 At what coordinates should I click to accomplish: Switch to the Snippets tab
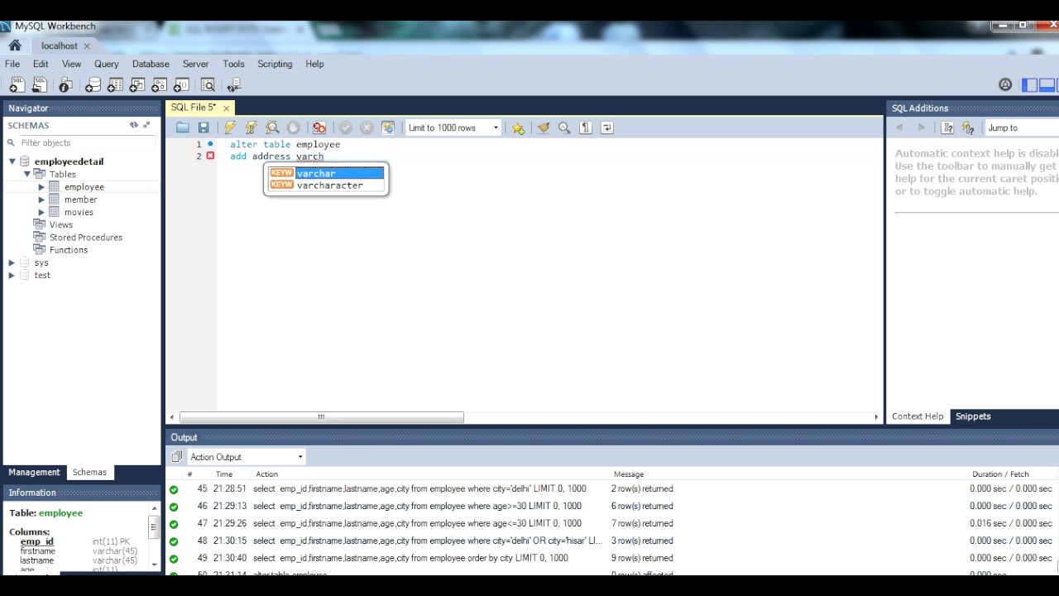point(973,416)
